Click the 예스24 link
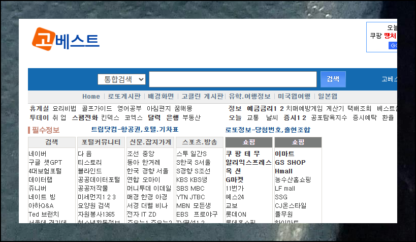 (x=235, y=197)
